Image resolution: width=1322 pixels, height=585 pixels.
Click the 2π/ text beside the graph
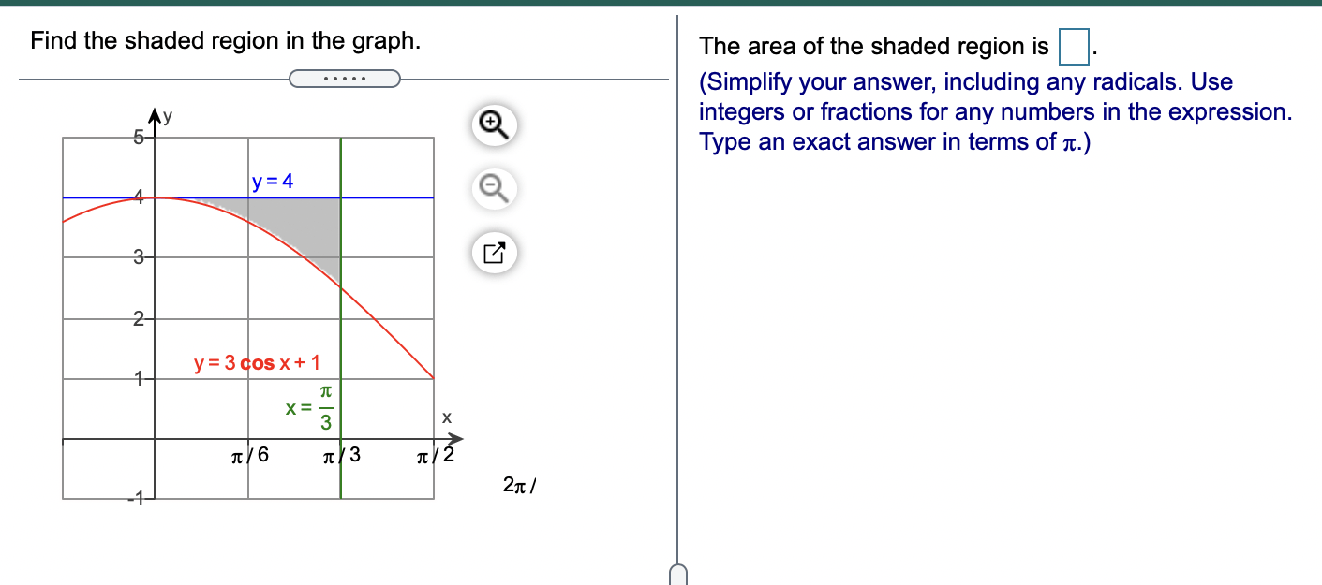(x=518, y=485)
